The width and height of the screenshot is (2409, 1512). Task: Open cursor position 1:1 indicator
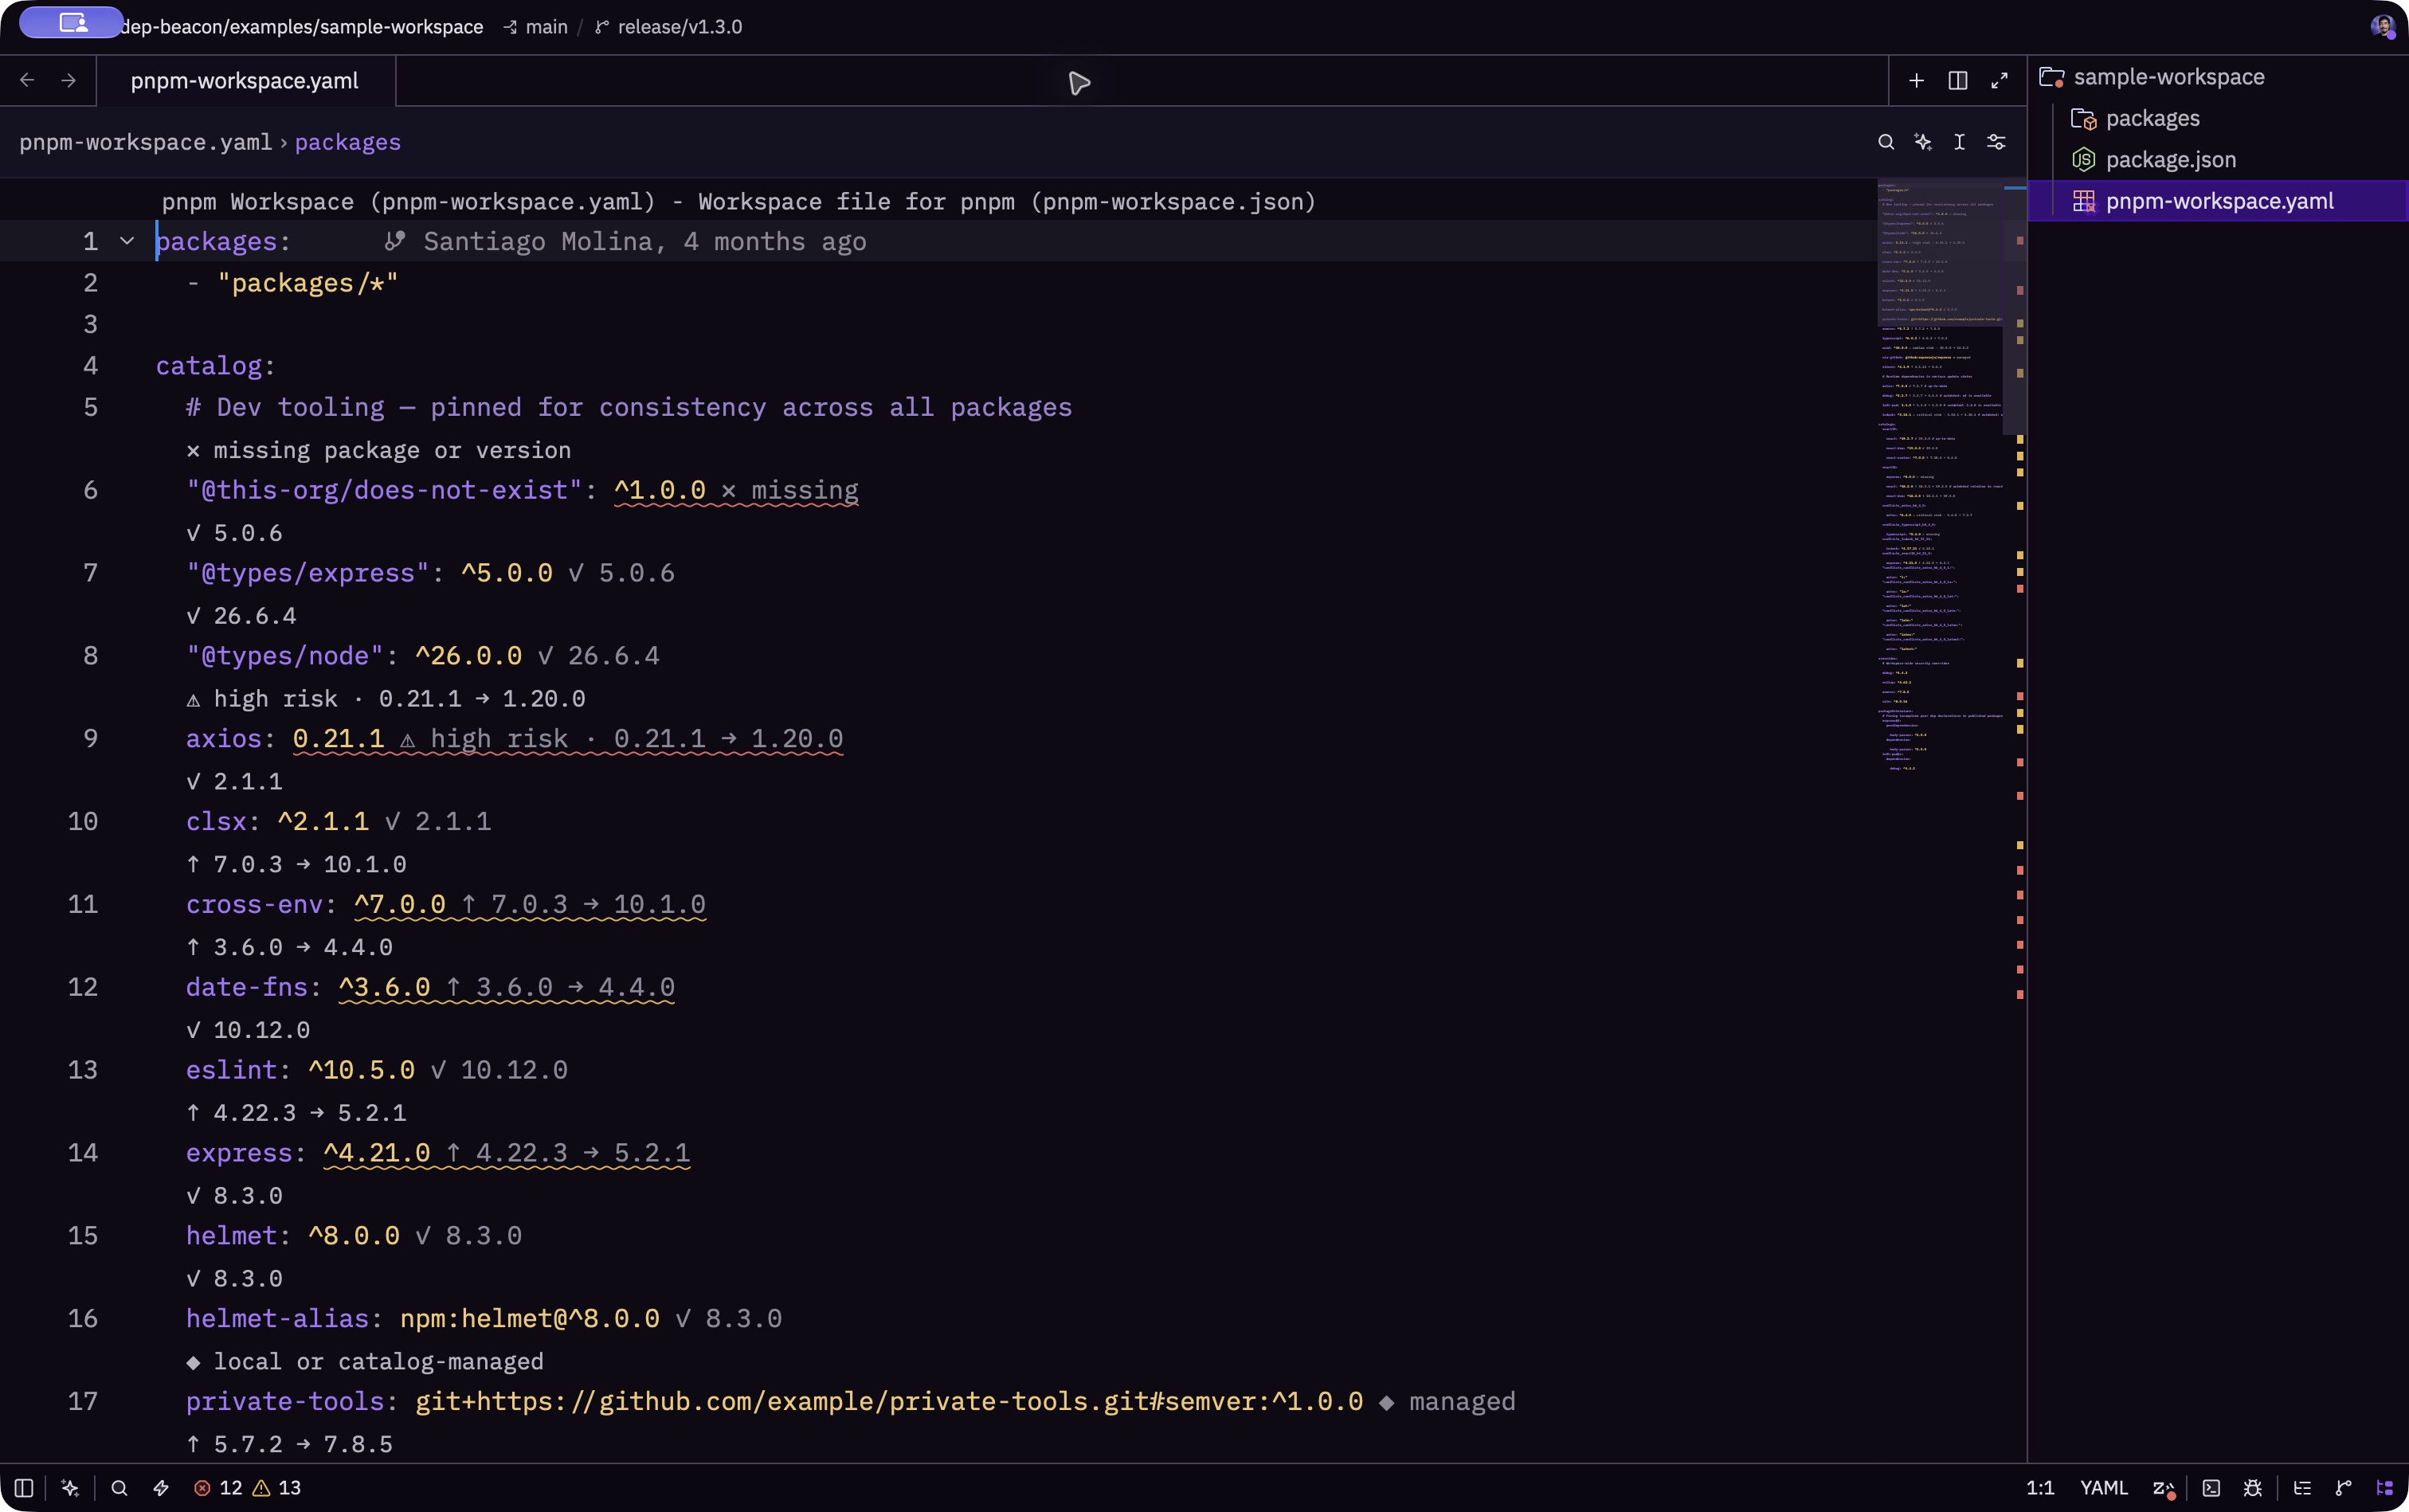(2040, 1488)
